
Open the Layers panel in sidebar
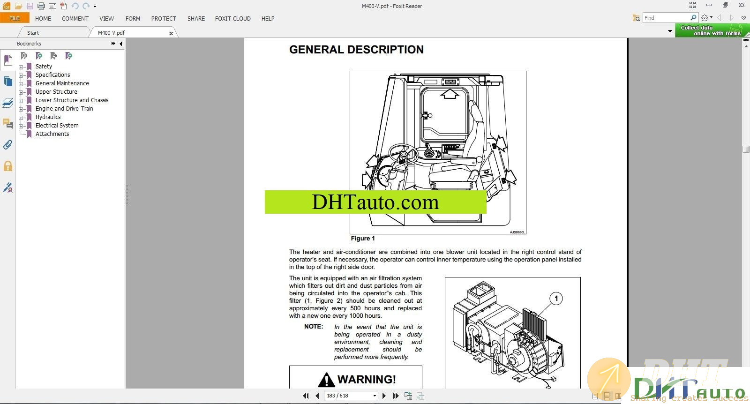tap(7, 103)
